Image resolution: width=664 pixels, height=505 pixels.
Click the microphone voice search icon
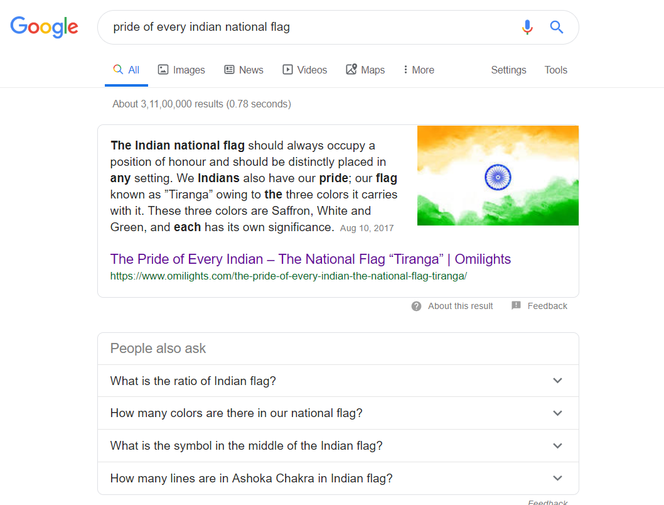pyautogui.click(x=527, y=27)
